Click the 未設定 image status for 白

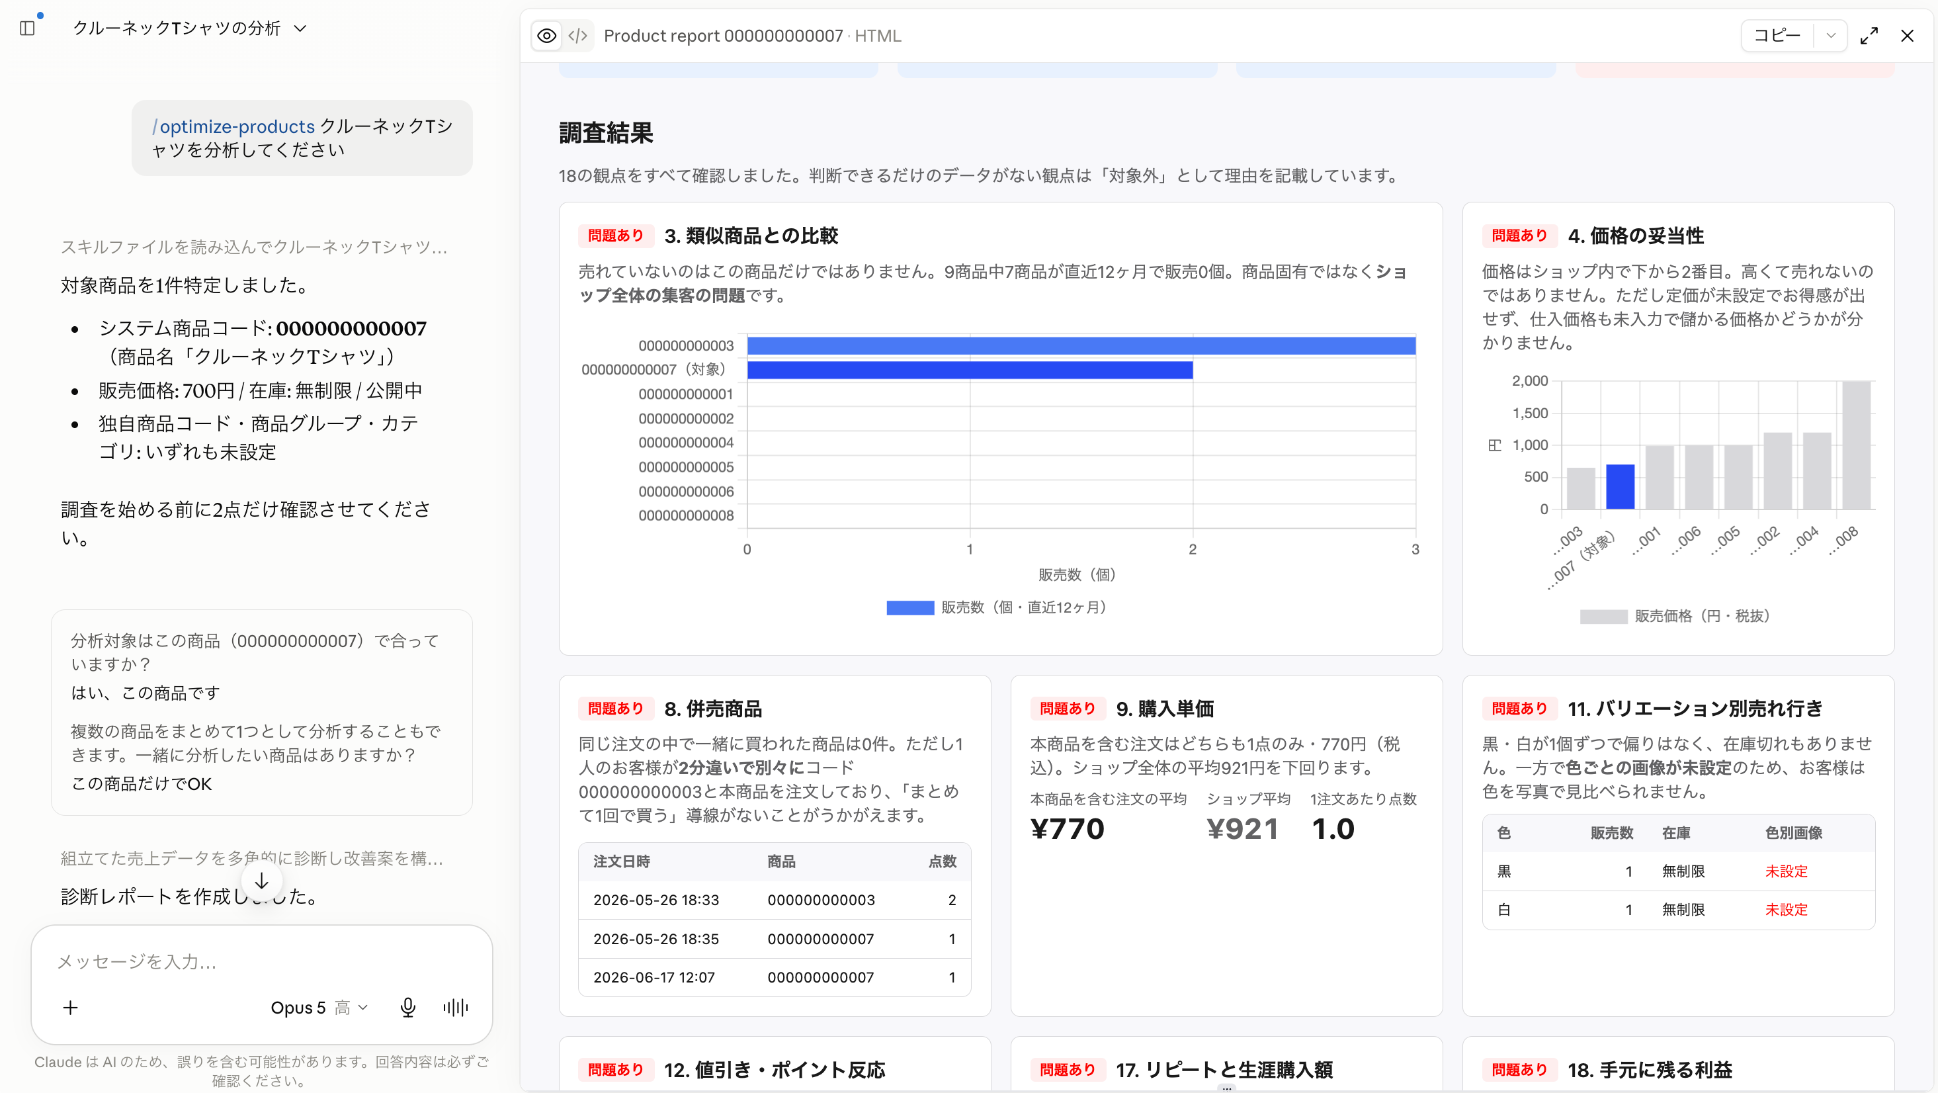[x=1786, y=909]
